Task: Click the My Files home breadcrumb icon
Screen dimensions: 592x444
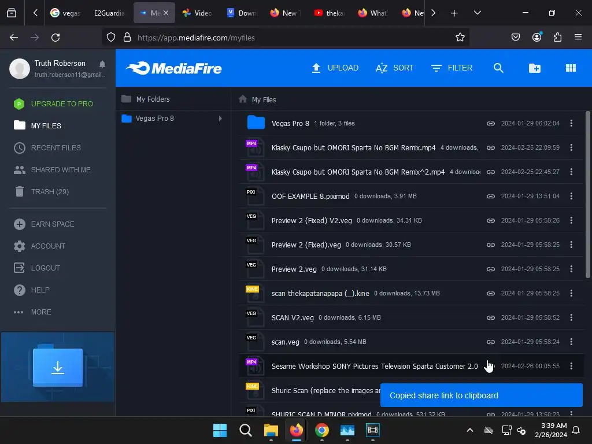Action: 243,99
